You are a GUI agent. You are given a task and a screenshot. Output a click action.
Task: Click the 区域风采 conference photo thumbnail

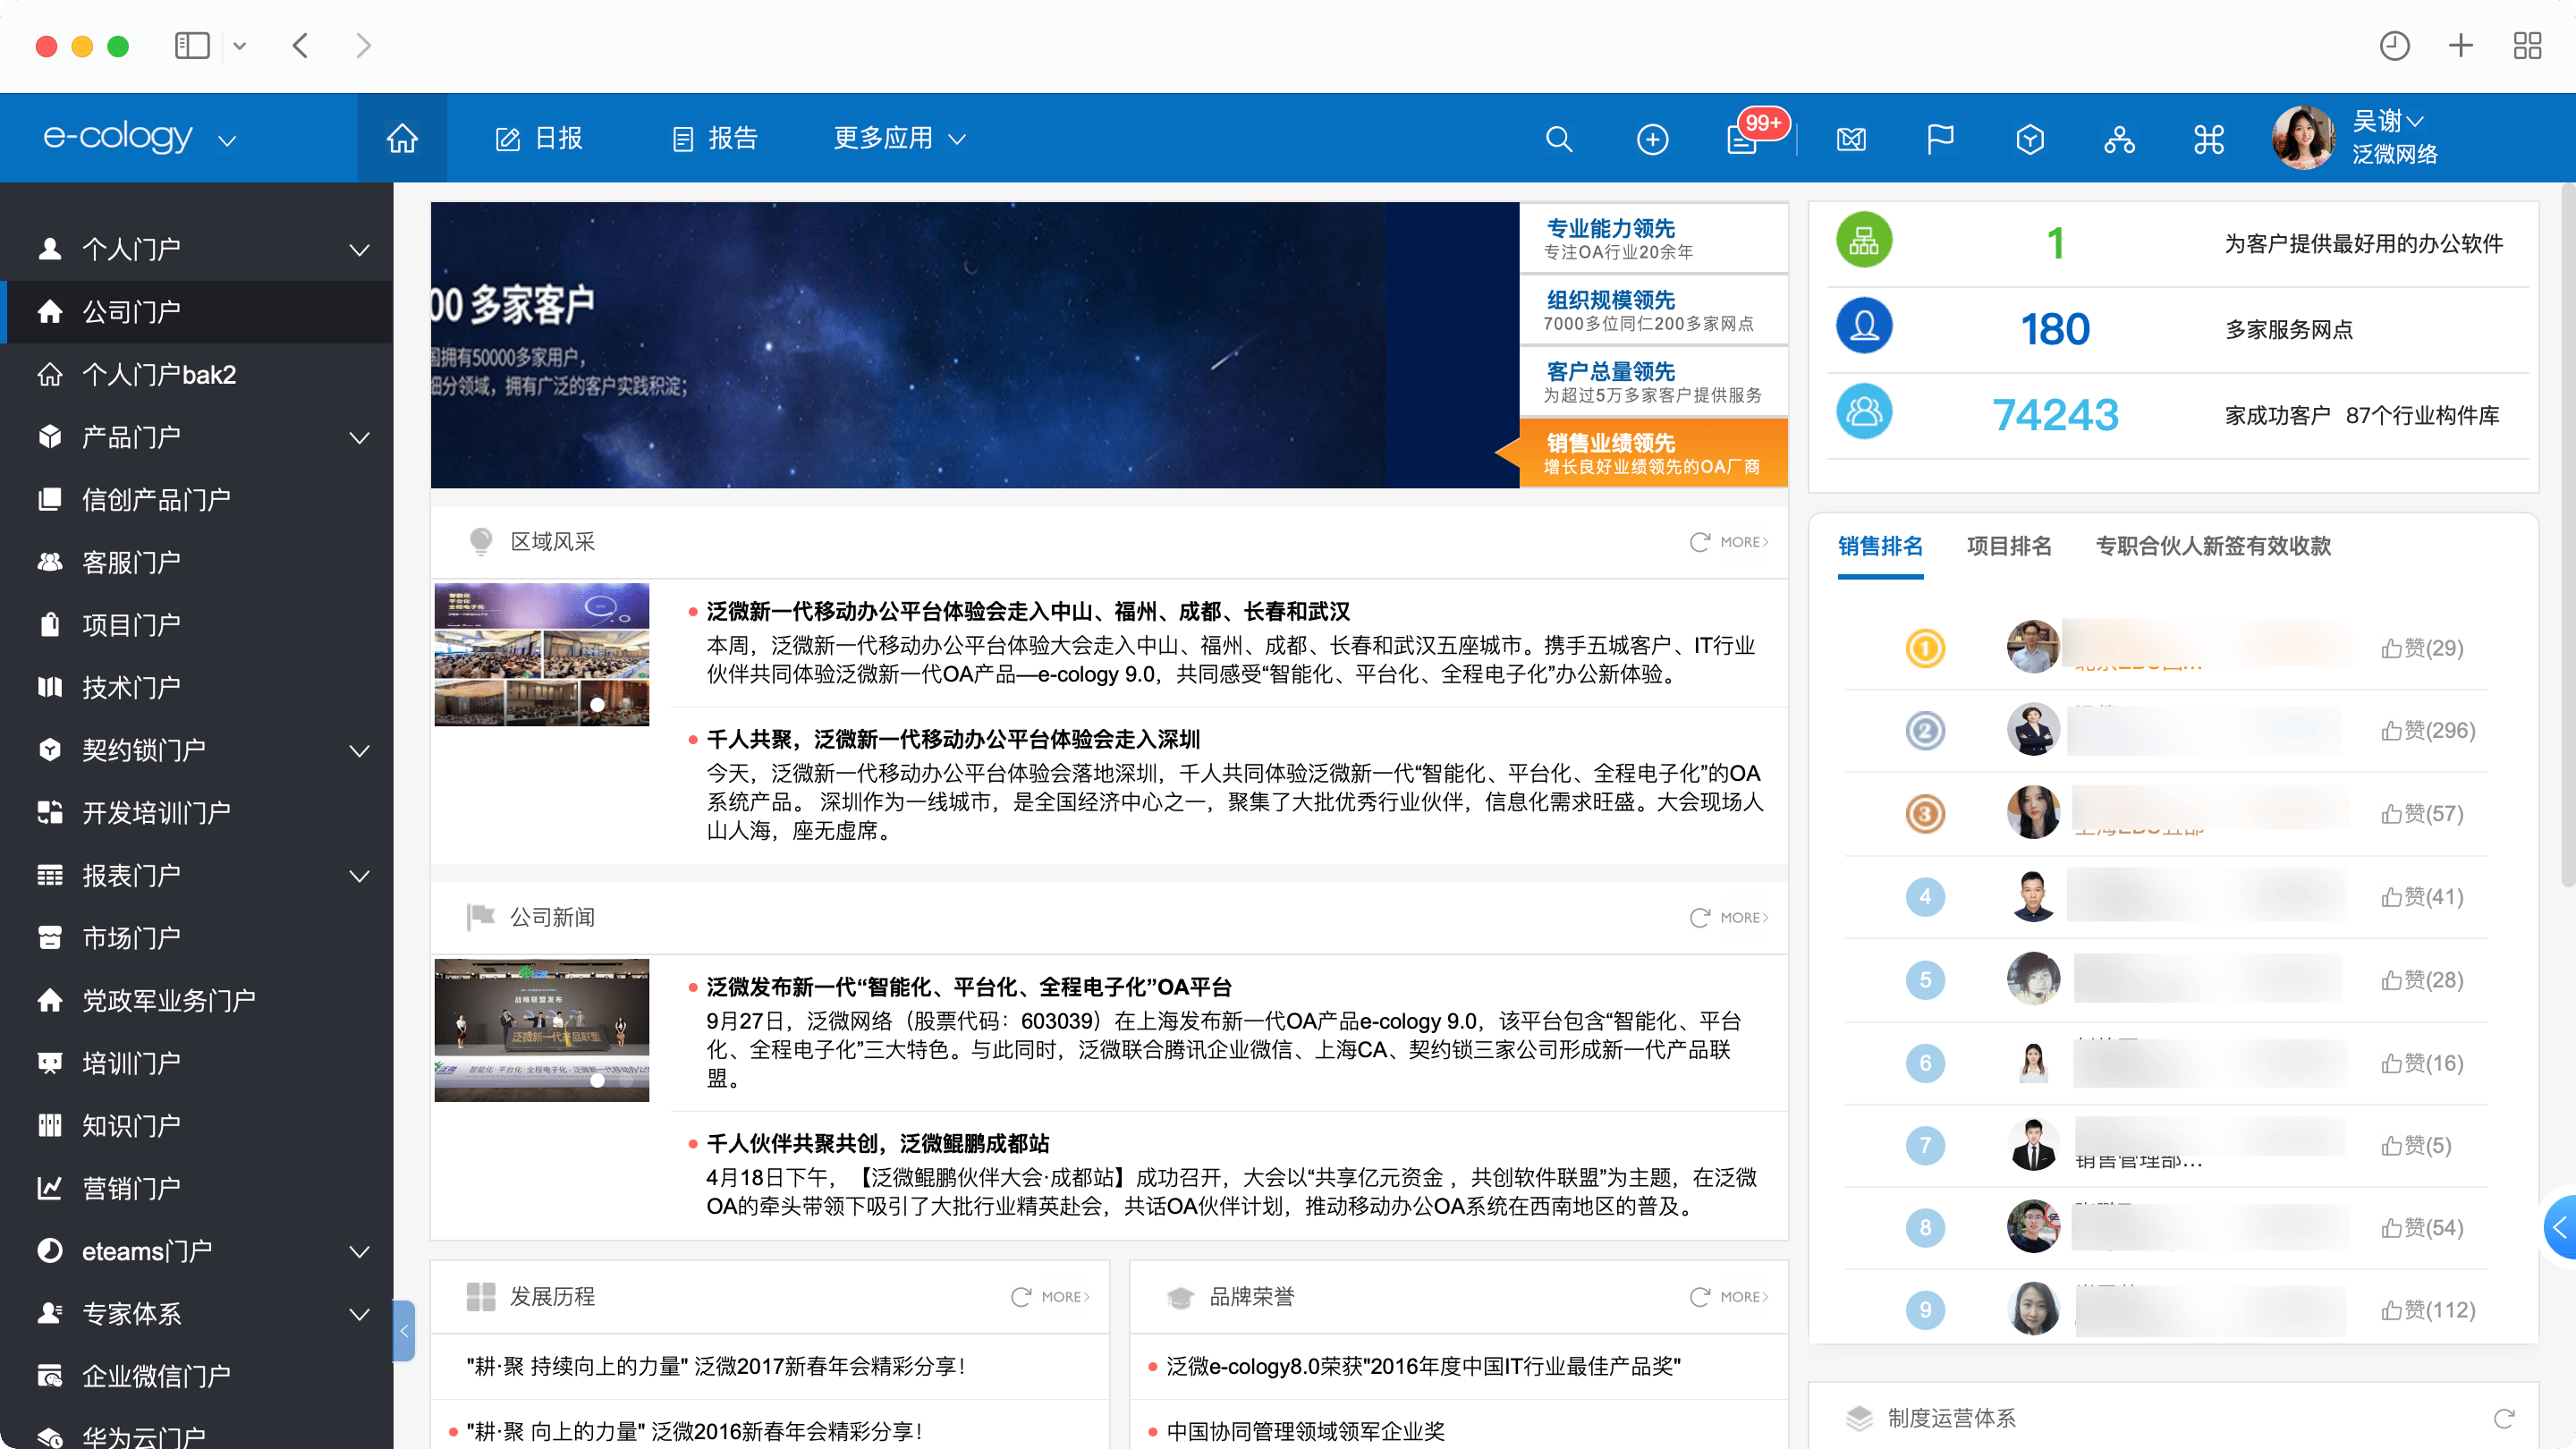pyautogui.click(x=541, y=655)
